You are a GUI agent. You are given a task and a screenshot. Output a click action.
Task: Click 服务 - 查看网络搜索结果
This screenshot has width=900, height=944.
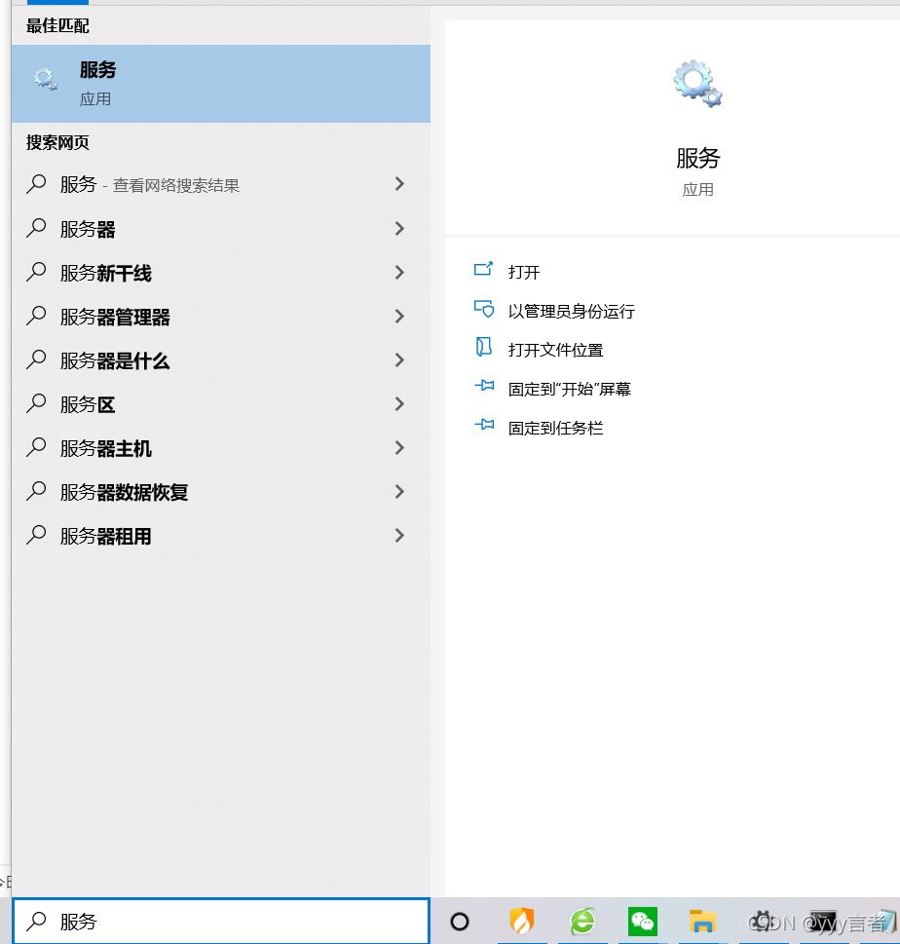tap(146, 184)
